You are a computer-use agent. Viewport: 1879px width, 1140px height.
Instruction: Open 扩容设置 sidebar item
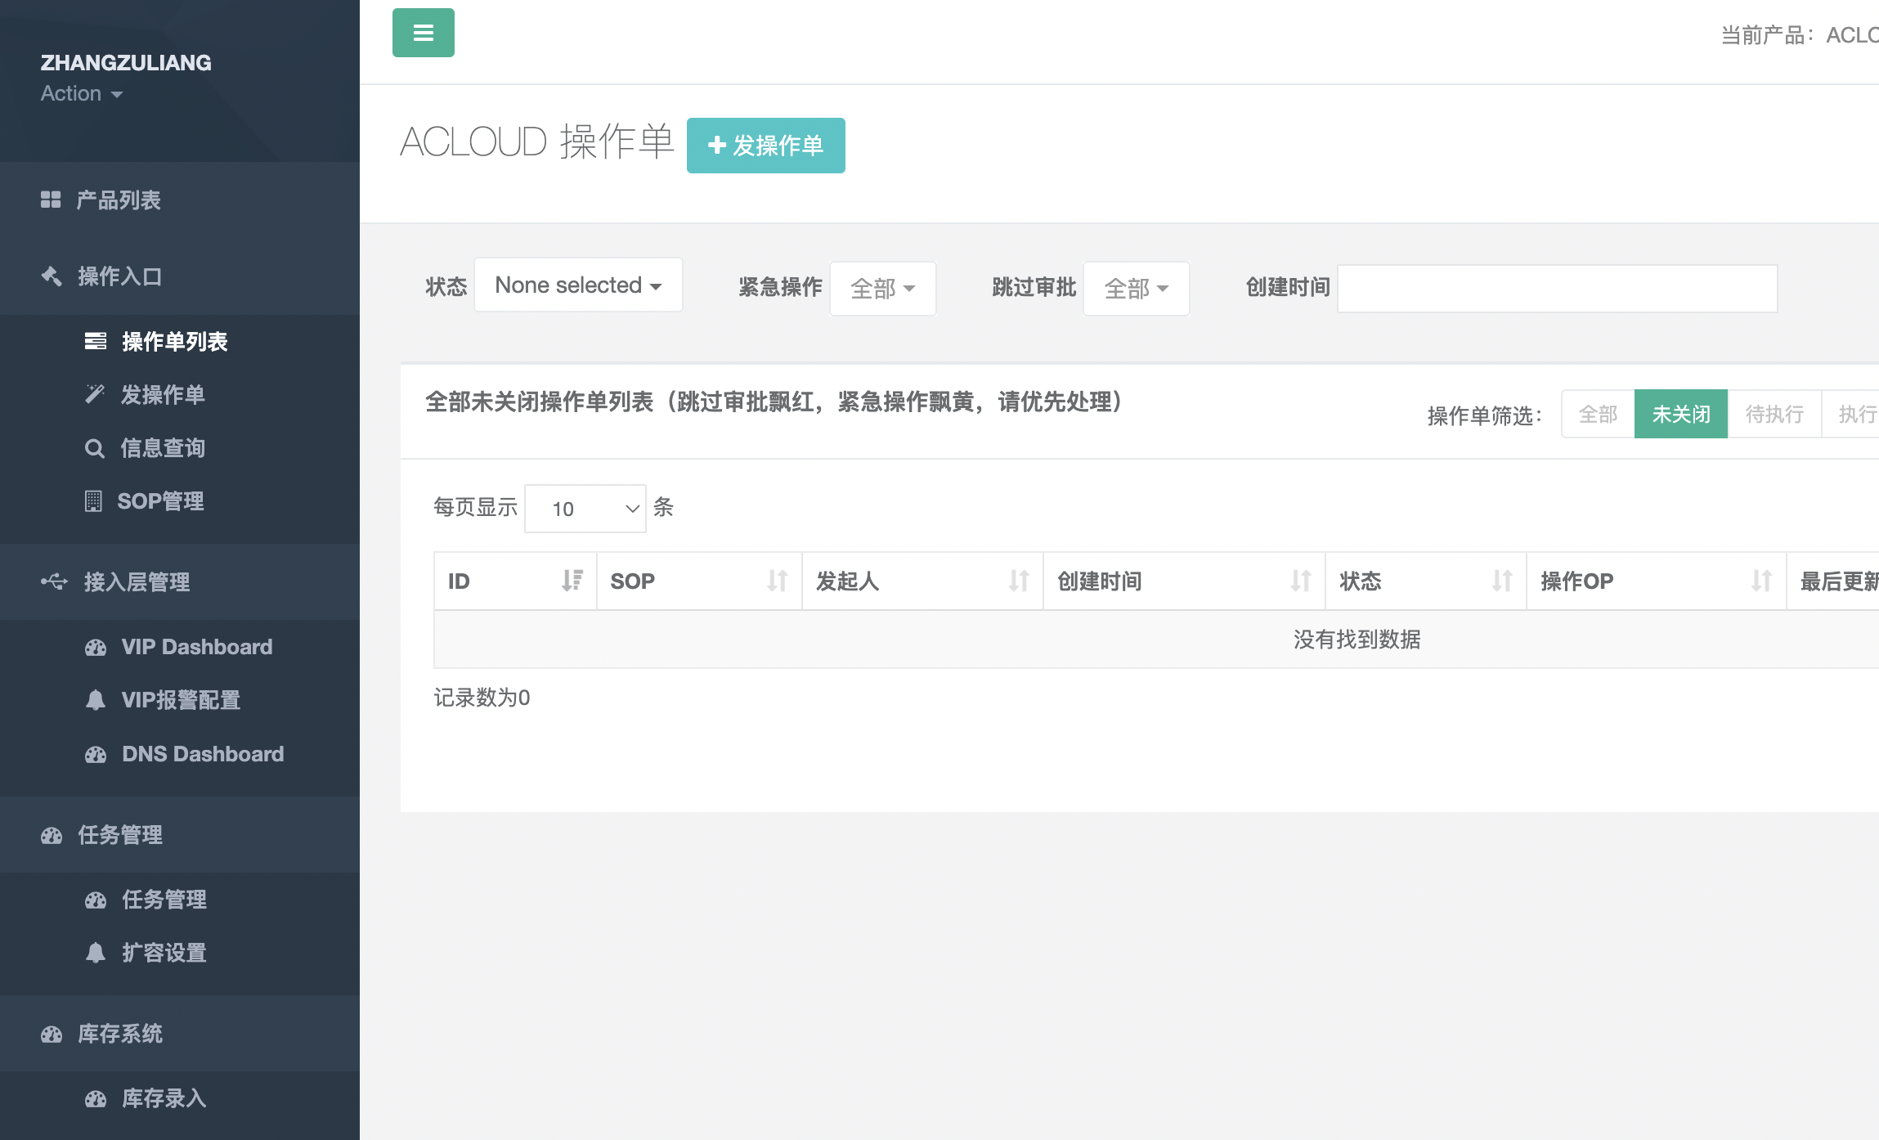tap(180, 953)
